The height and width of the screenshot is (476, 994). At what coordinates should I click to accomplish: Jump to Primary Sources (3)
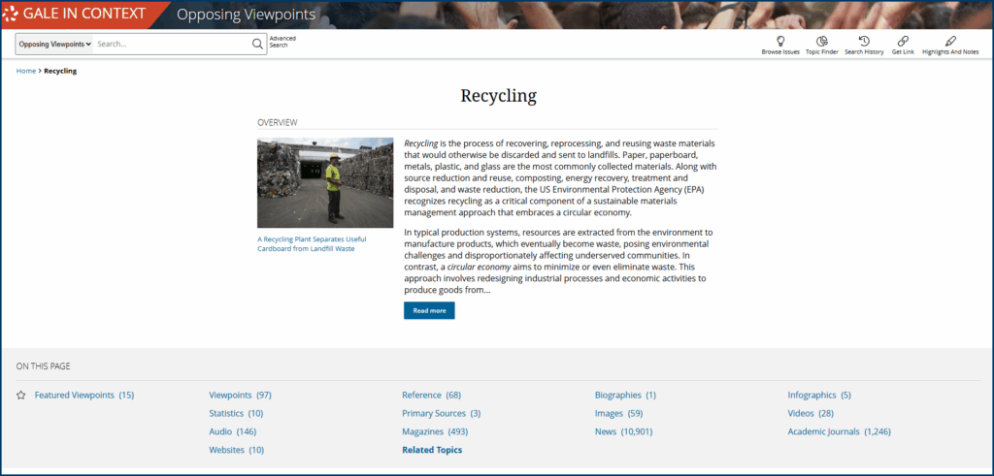point(442,413)
